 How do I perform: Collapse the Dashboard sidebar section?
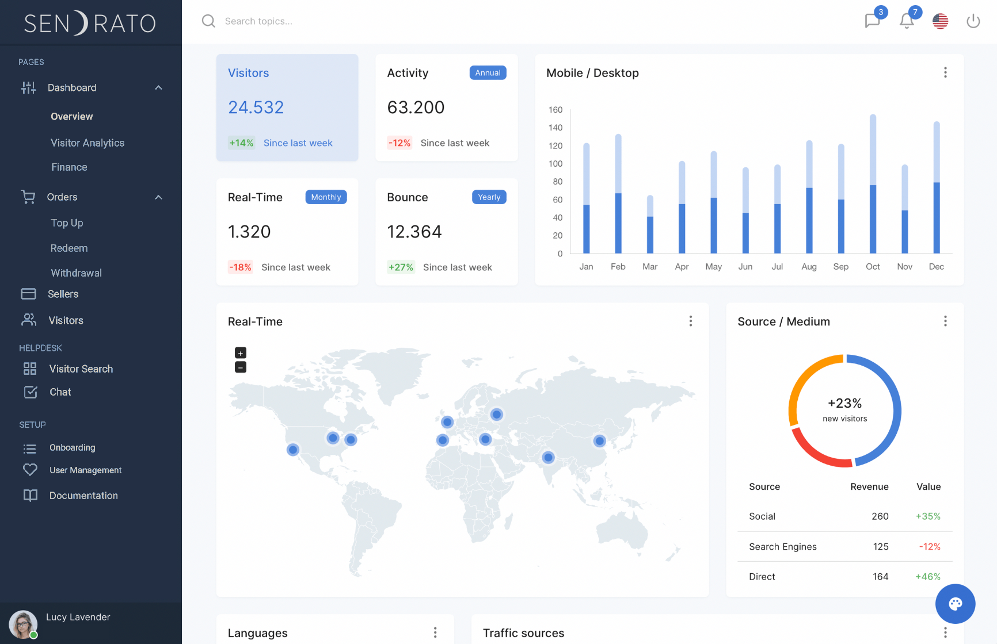[158, 87]
